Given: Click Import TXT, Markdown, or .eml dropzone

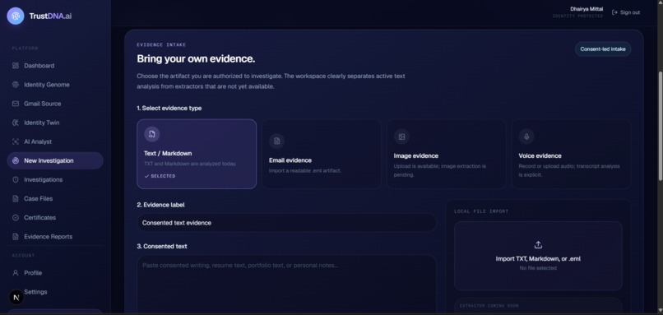Looking at the screenshot, I should [538, 256].
